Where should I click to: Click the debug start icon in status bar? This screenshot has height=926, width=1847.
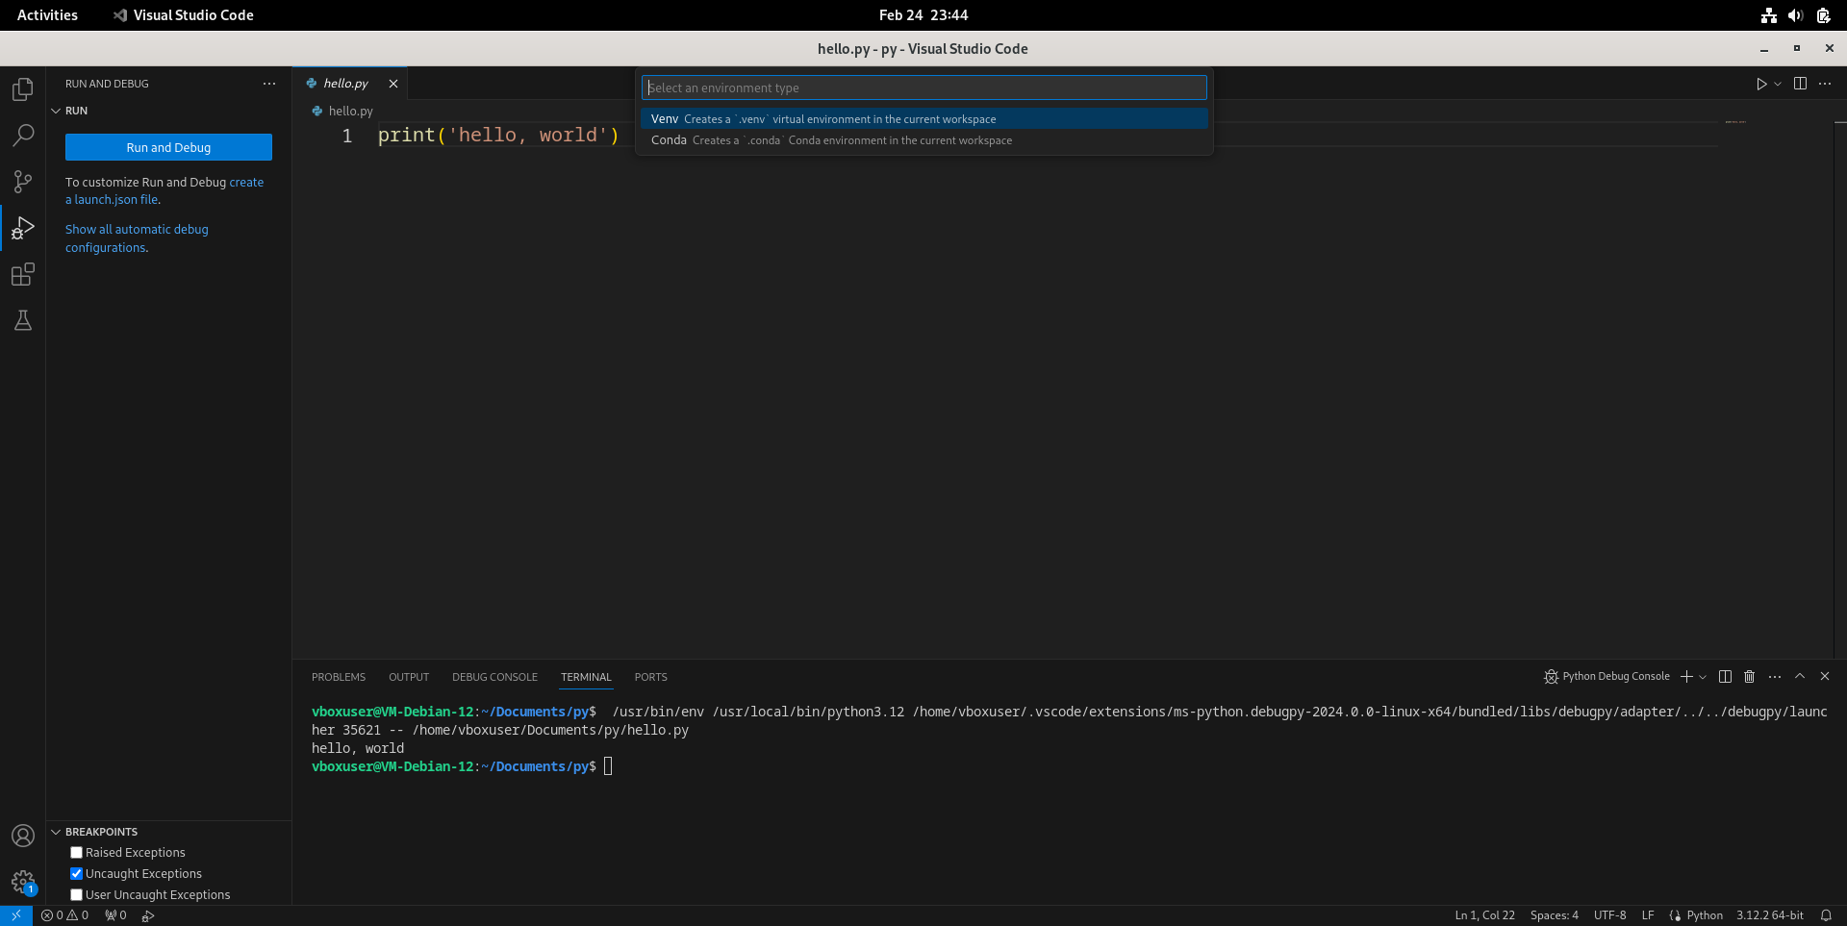(x=148, y=915)
